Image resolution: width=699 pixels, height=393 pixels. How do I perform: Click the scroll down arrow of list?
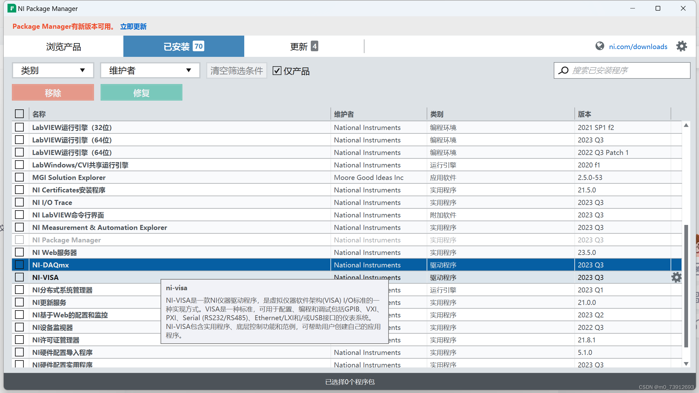686,364
